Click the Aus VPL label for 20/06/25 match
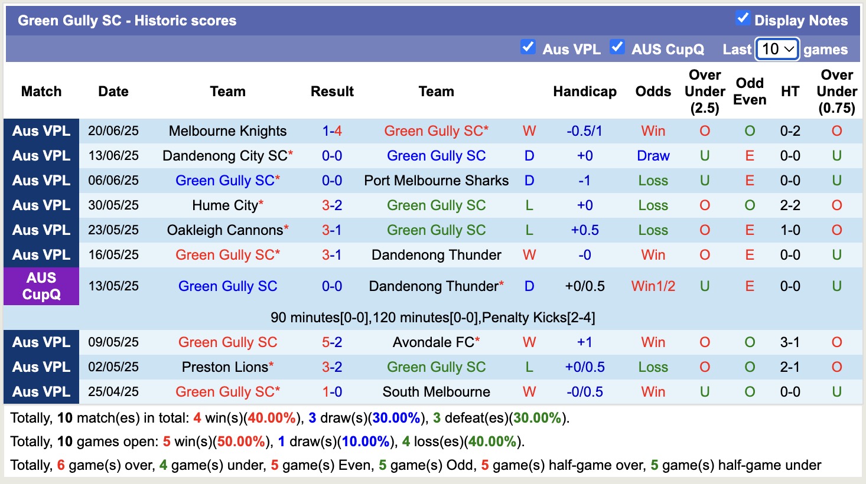The image size is (866, 484). pyautogui.click(x=41, y=131)
